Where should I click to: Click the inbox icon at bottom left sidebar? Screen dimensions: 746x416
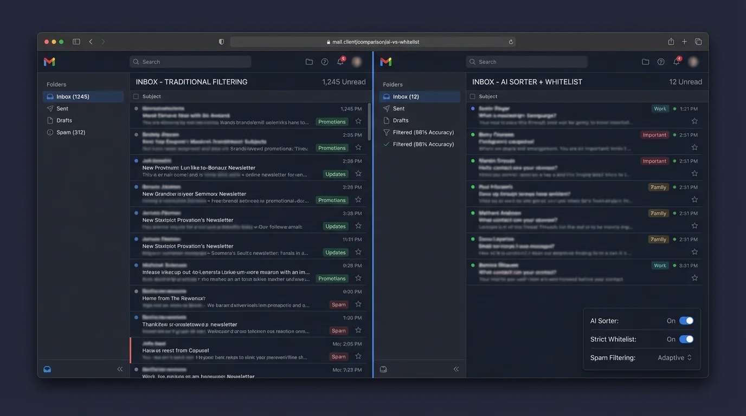pyautogui.click(x=47, y=369)
